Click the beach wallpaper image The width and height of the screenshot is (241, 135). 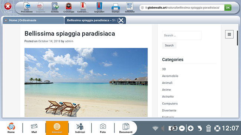[x=86, y=82]
